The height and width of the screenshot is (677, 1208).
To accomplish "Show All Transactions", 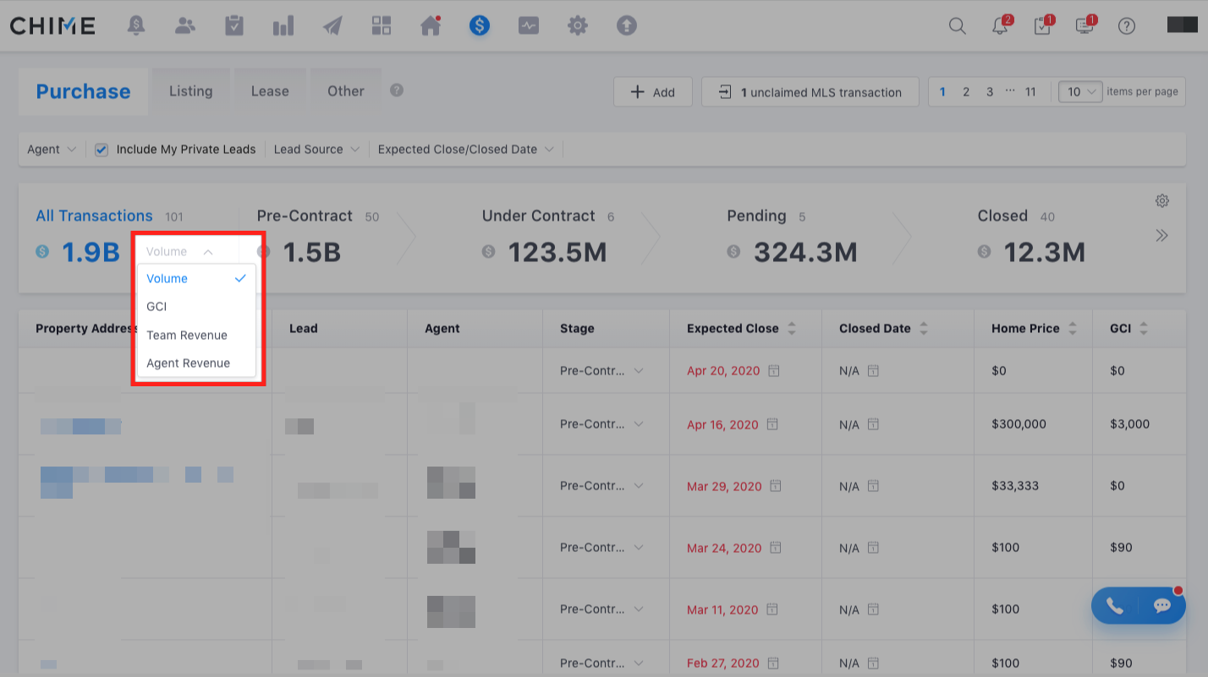I will click(94, 216).
